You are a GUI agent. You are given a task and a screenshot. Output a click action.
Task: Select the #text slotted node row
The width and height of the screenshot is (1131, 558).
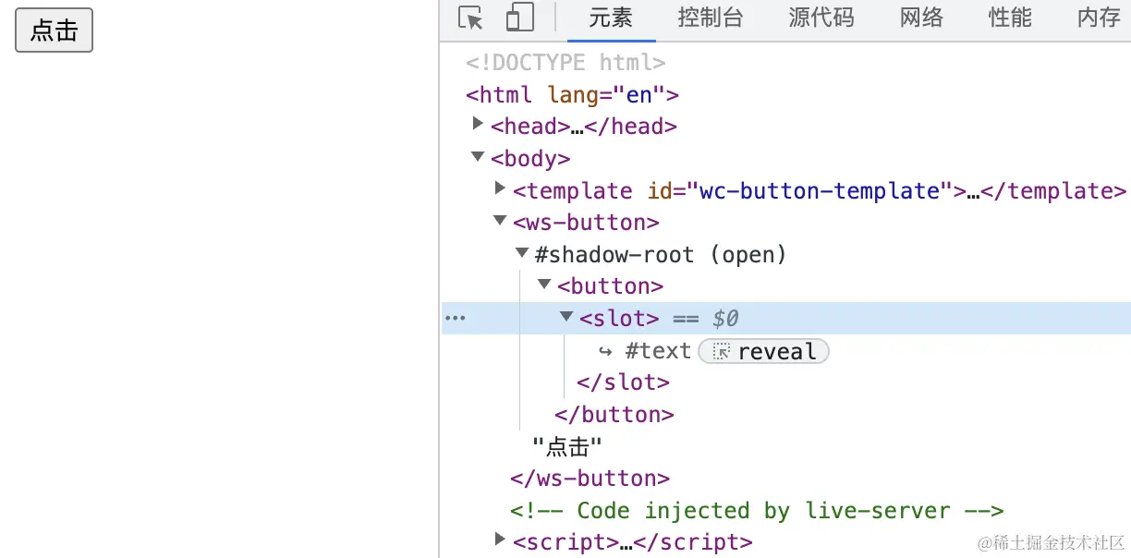coord(658,351)
